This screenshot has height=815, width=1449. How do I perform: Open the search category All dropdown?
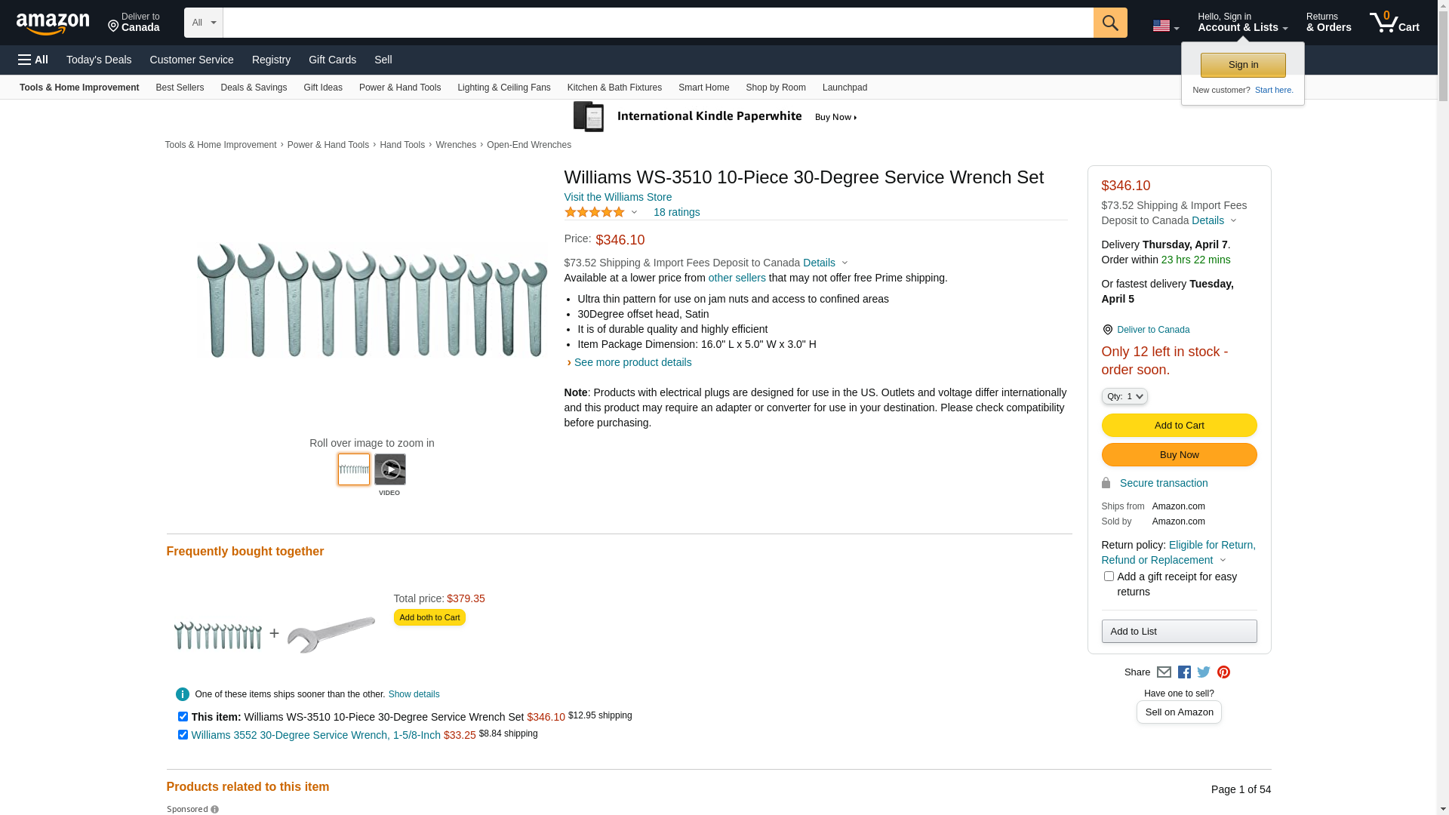tap(203, 23)
